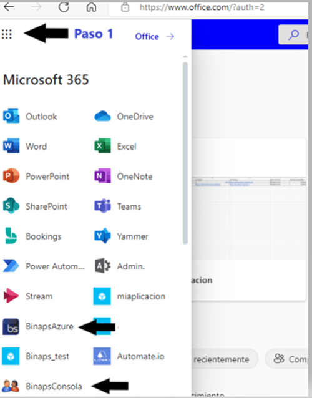Click the address bar URL
The height and width of the screenshot is (398, 312).
(x=202, y=7)
